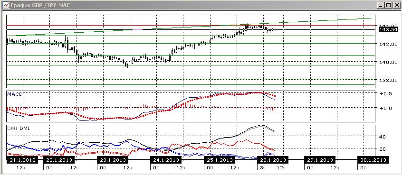This screenshot has width=402, height=175.
Task: Select the 21.1.2013 date marker
Action: click(22, 160)
